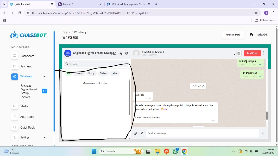
Task: Open WhatsApp from the Windows taskbar
Action: [176, 151]
